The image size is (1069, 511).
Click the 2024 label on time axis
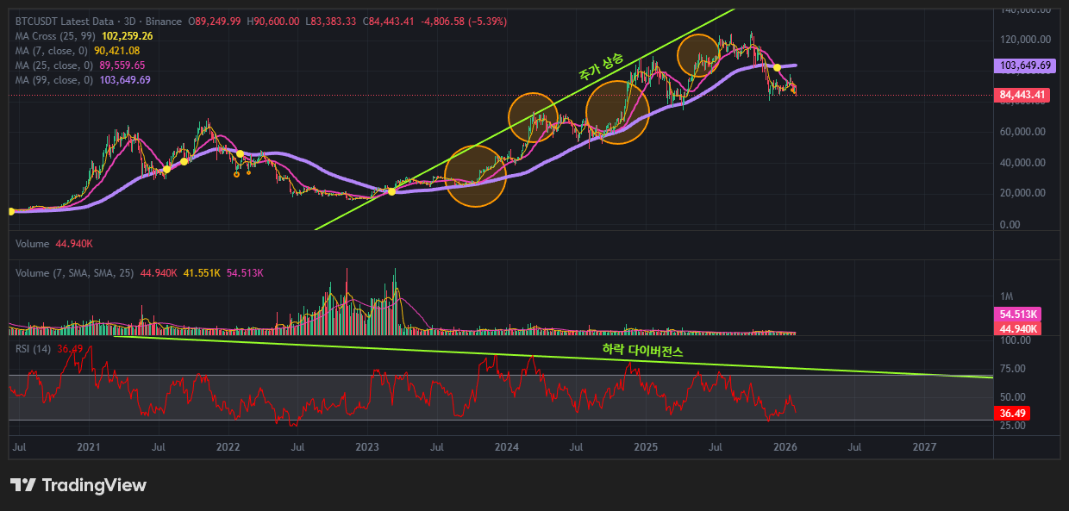click(507, 447)
